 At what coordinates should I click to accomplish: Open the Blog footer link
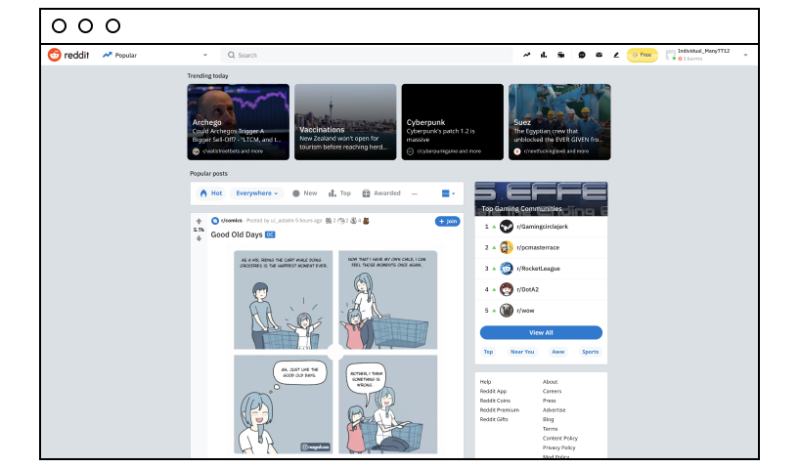click(548, 419)
